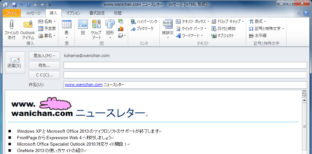The image size is (312, 154).
Task: Insert an Outlook item
Action: click(x=28, y=29)
